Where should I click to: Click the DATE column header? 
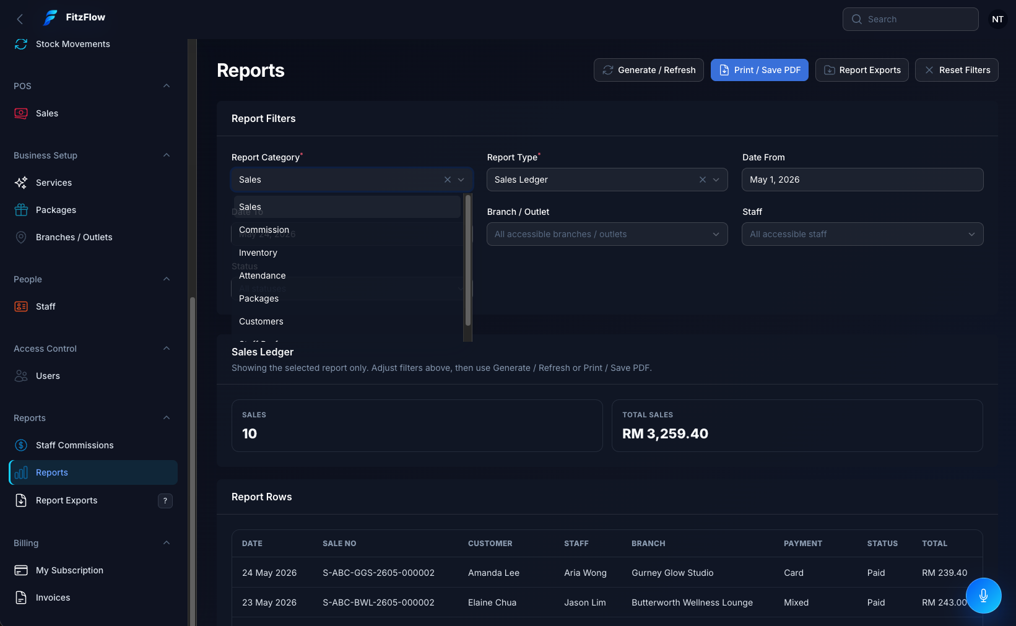click(x=252, y=544)
